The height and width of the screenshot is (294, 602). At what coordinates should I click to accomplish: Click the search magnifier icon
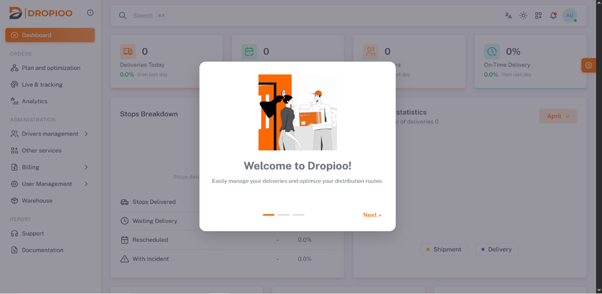click(123, 15)
